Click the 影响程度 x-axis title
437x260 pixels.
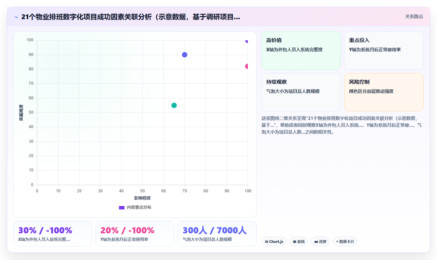click(x=142, y=198)
